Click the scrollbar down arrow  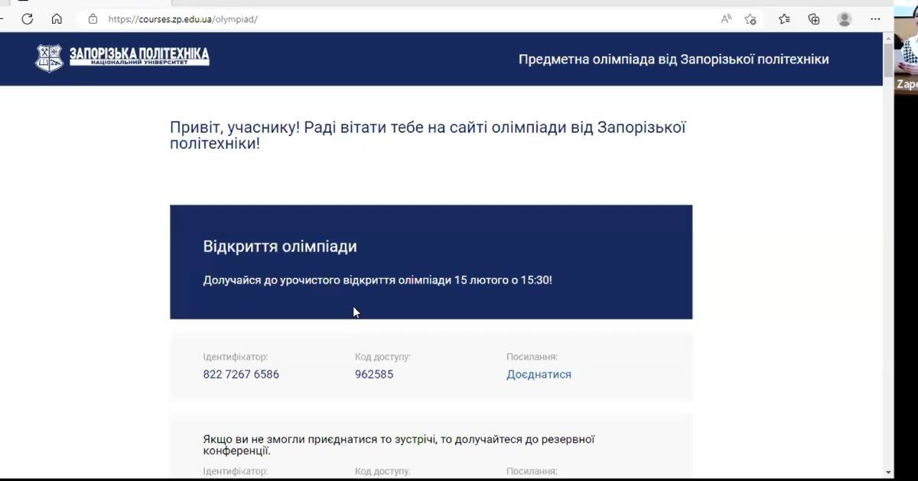(x=888, y=472)
